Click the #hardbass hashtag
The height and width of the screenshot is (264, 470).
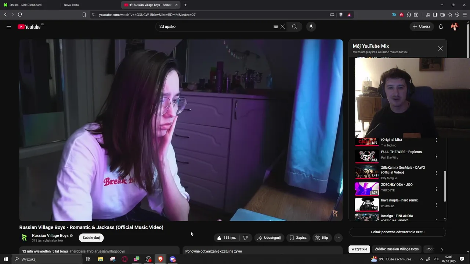pos(77,252)
